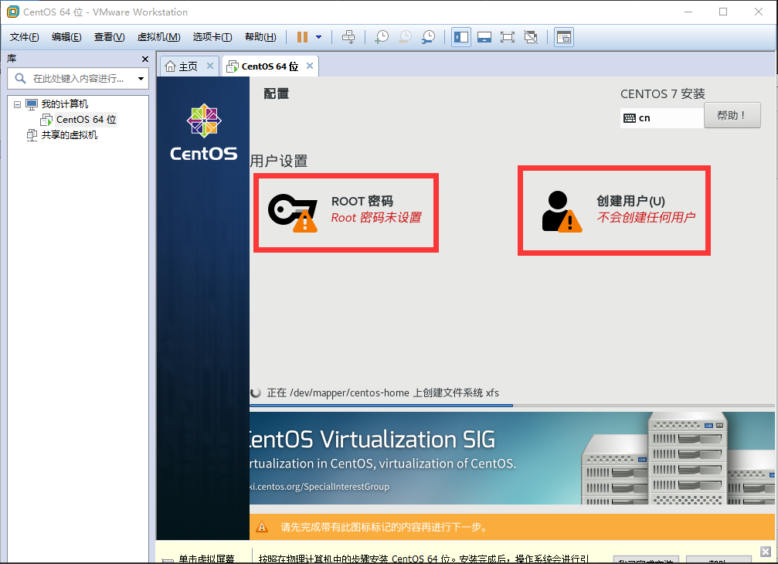Close the bottom install hint bar
The width and height of the screenshot is (778, 564).
coord(766,552)
